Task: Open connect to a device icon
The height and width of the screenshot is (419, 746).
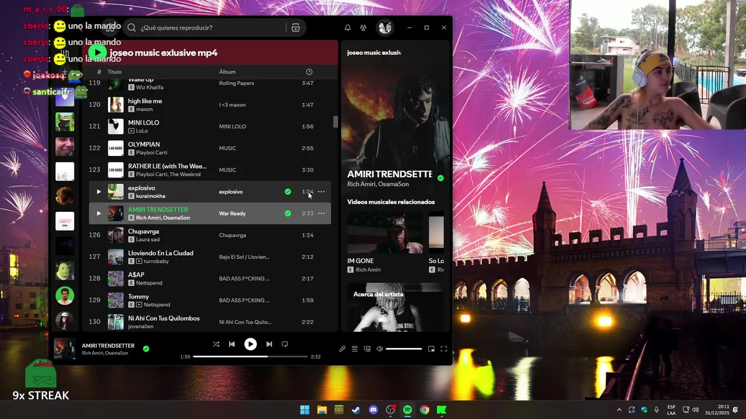Action: coord(367,349)
